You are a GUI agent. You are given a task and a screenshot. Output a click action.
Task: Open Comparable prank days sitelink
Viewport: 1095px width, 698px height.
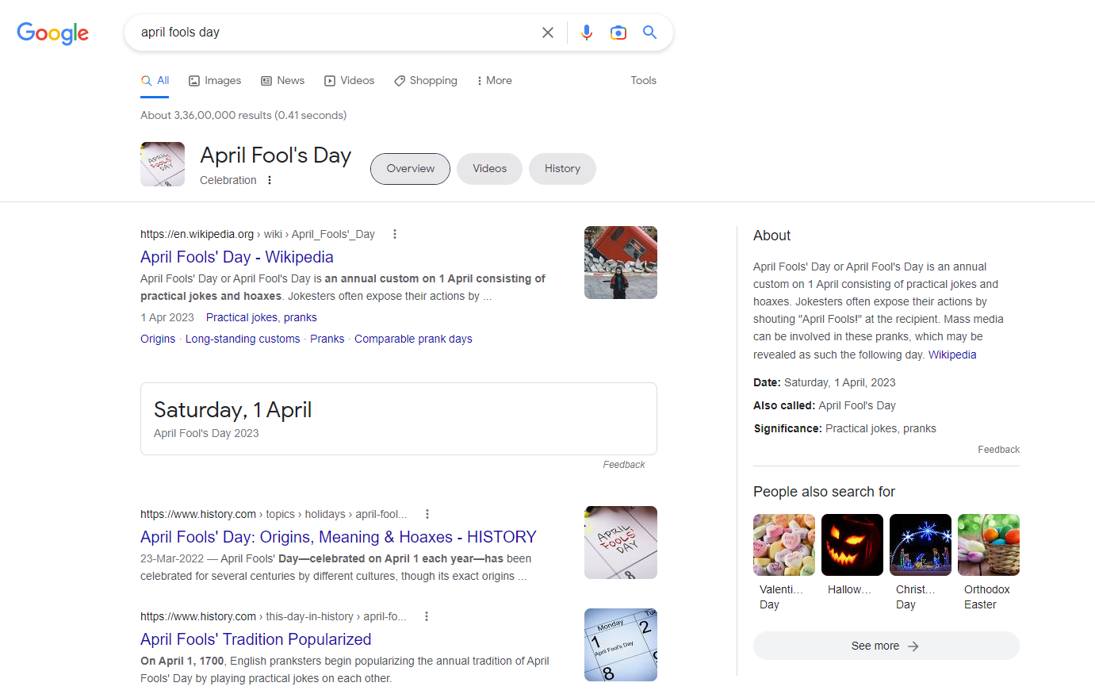point(413,339)
